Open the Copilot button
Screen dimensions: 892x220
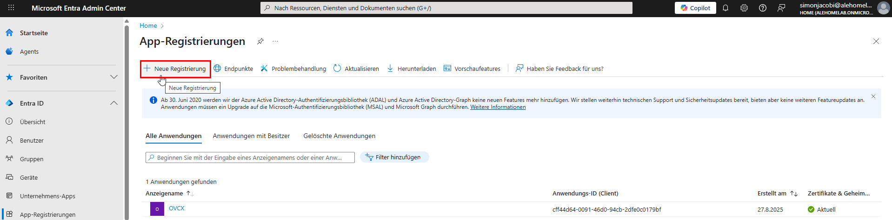(695, 8)
